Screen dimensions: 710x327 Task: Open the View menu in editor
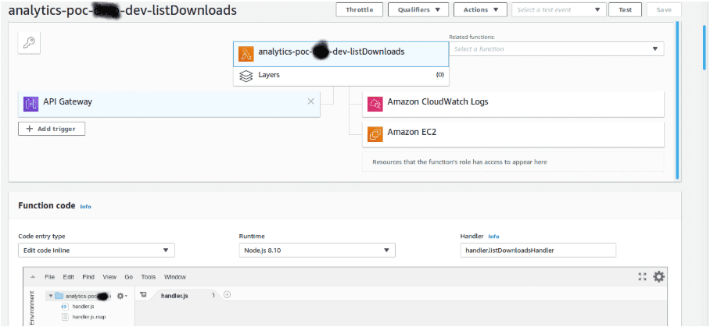point(109,277)
